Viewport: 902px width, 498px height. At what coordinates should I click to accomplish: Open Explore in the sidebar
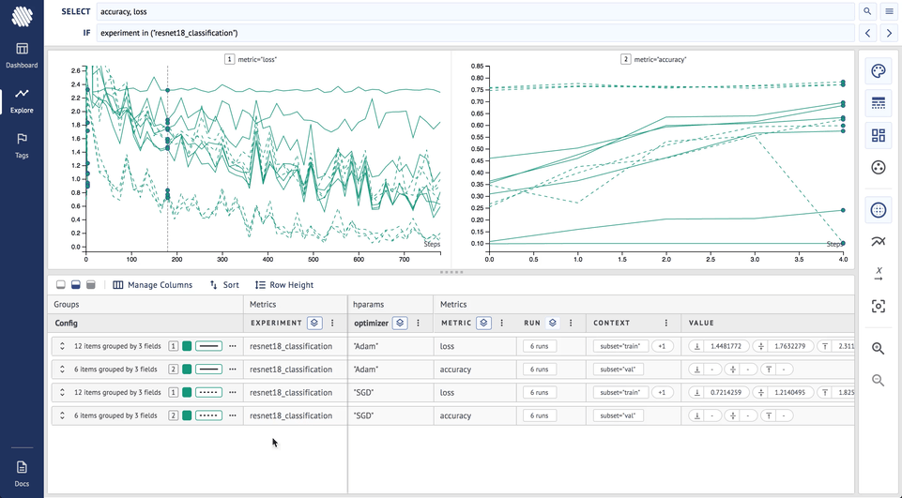[x=22, y=100]
